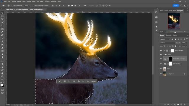
Task: Open the Opacity value dropdown
Action: (186, 43)
